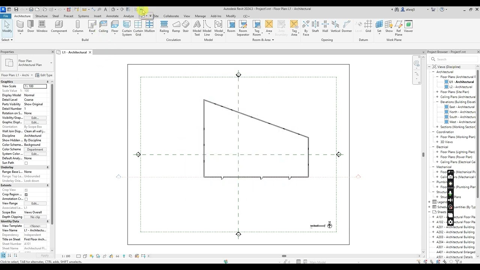Select the Shaft opening tool
Screen dimensions: 480x270
tap(315, 27)
